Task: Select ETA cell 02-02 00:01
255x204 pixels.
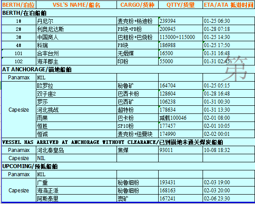Action: [x=229, y=134]
